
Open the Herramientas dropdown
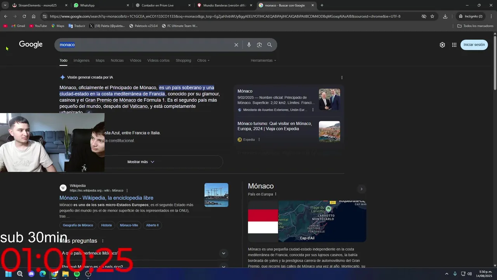tap(264, 61)
